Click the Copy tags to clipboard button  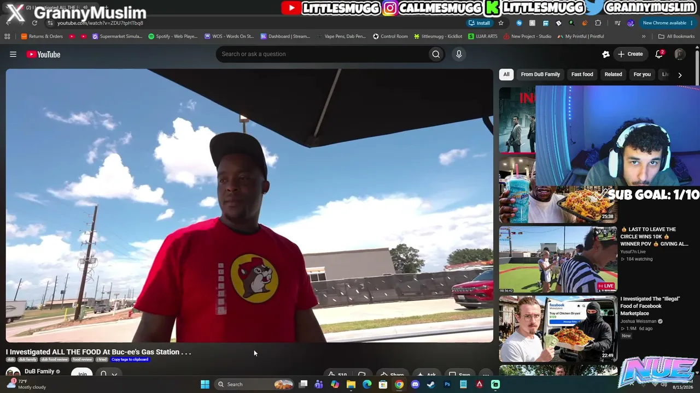[x=130, y=360]
